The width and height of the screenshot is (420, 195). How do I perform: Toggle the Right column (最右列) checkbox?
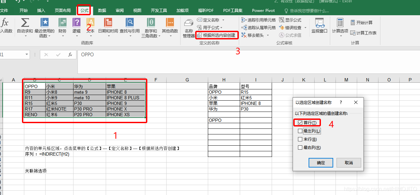coord(300,148)
